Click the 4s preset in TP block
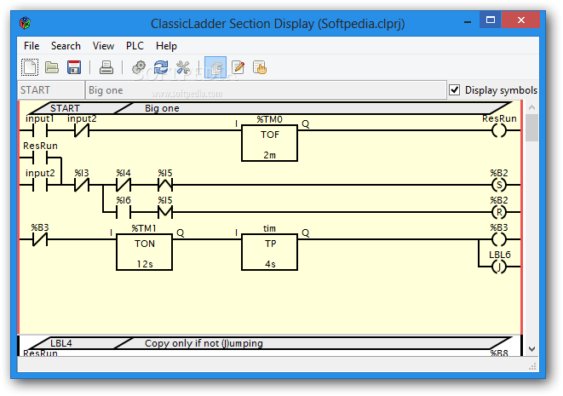563x396 pixels. point(270,264)
